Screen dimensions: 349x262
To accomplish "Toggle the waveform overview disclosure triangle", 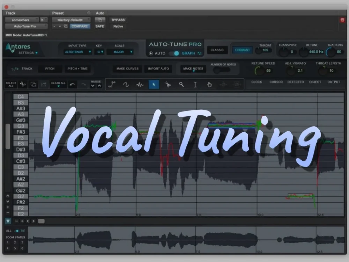I will 8,221.
